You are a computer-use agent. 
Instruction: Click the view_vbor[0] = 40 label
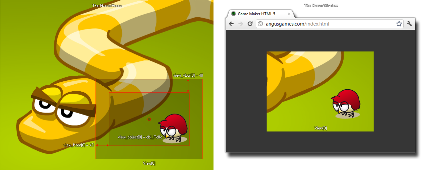click(x=188, y=75)
